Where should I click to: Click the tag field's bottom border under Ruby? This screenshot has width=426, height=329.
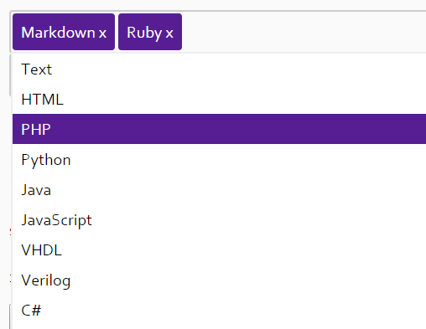click(x=150, y=52)
